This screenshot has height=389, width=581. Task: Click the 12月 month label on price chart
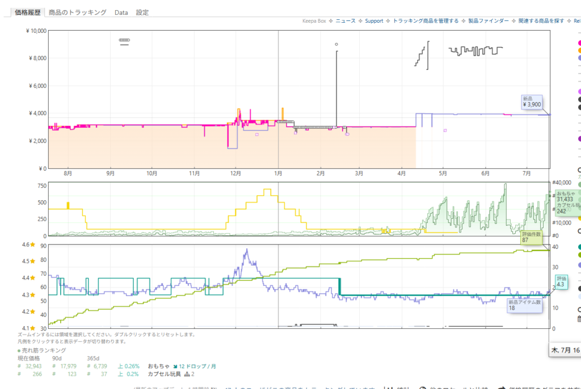pyautogui.click(x=235, y=174)
